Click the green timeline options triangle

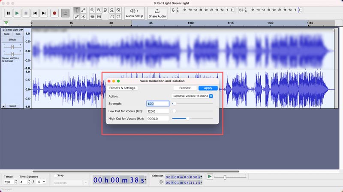pyautogui.click(x=6, y=23)
